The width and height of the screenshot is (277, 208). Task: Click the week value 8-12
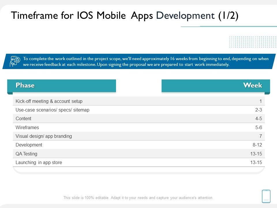tap(257, 145)
